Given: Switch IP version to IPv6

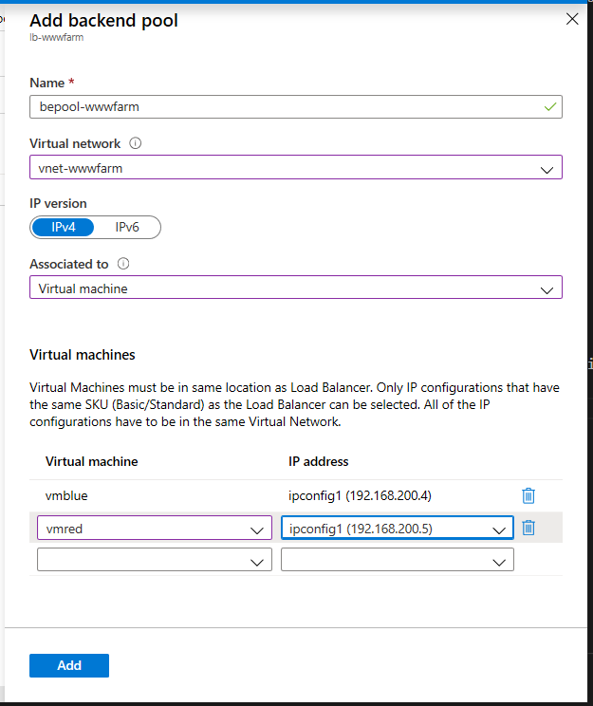Looking at the screenshot, I should click(128, 227).
